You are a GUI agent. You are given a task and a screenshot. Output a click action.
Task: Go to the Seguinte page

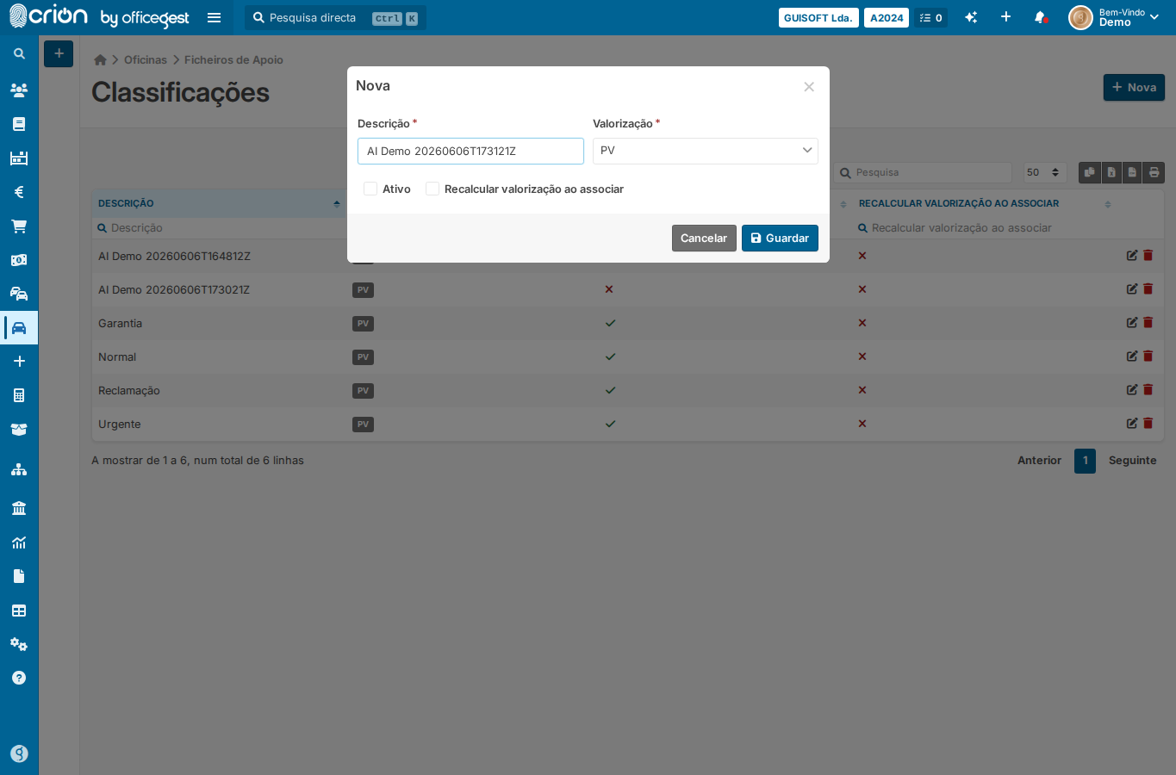pos(1133,461)
